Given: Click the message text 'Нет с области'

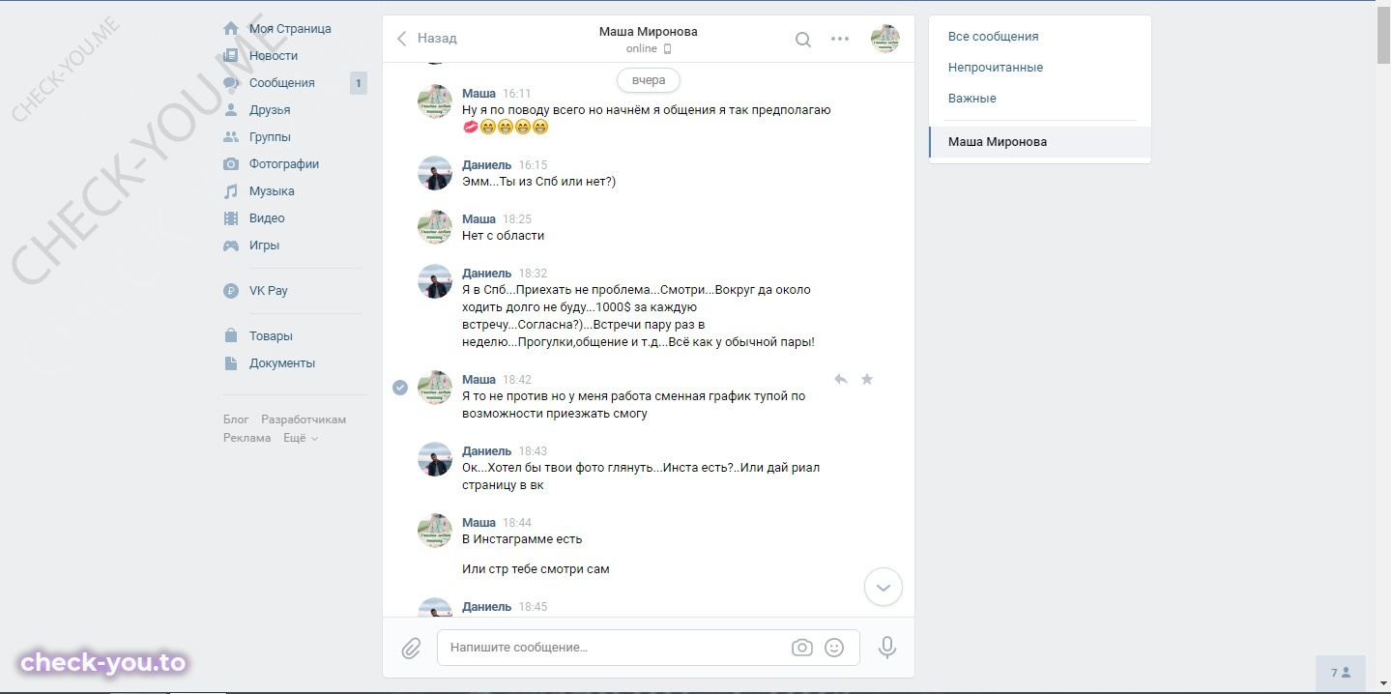Looking at the screenshot, I should point(503,236).
